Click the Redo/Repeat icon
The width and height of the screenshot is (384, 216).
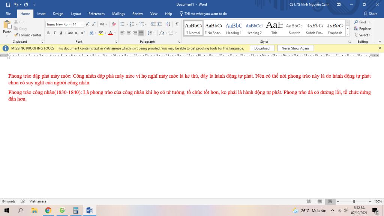tap(26, 4)
